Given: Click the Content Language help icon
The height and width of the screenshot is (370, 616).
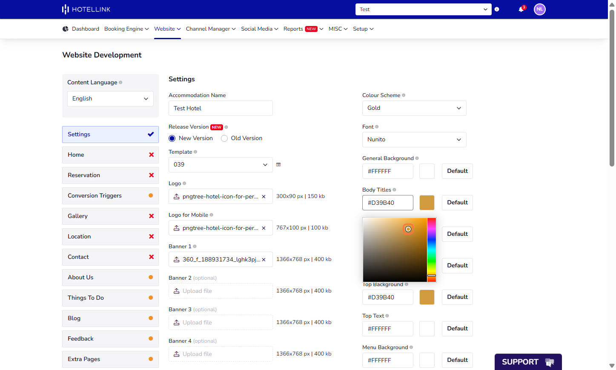Looking at the screenshot, I should (x=120, y=83).
